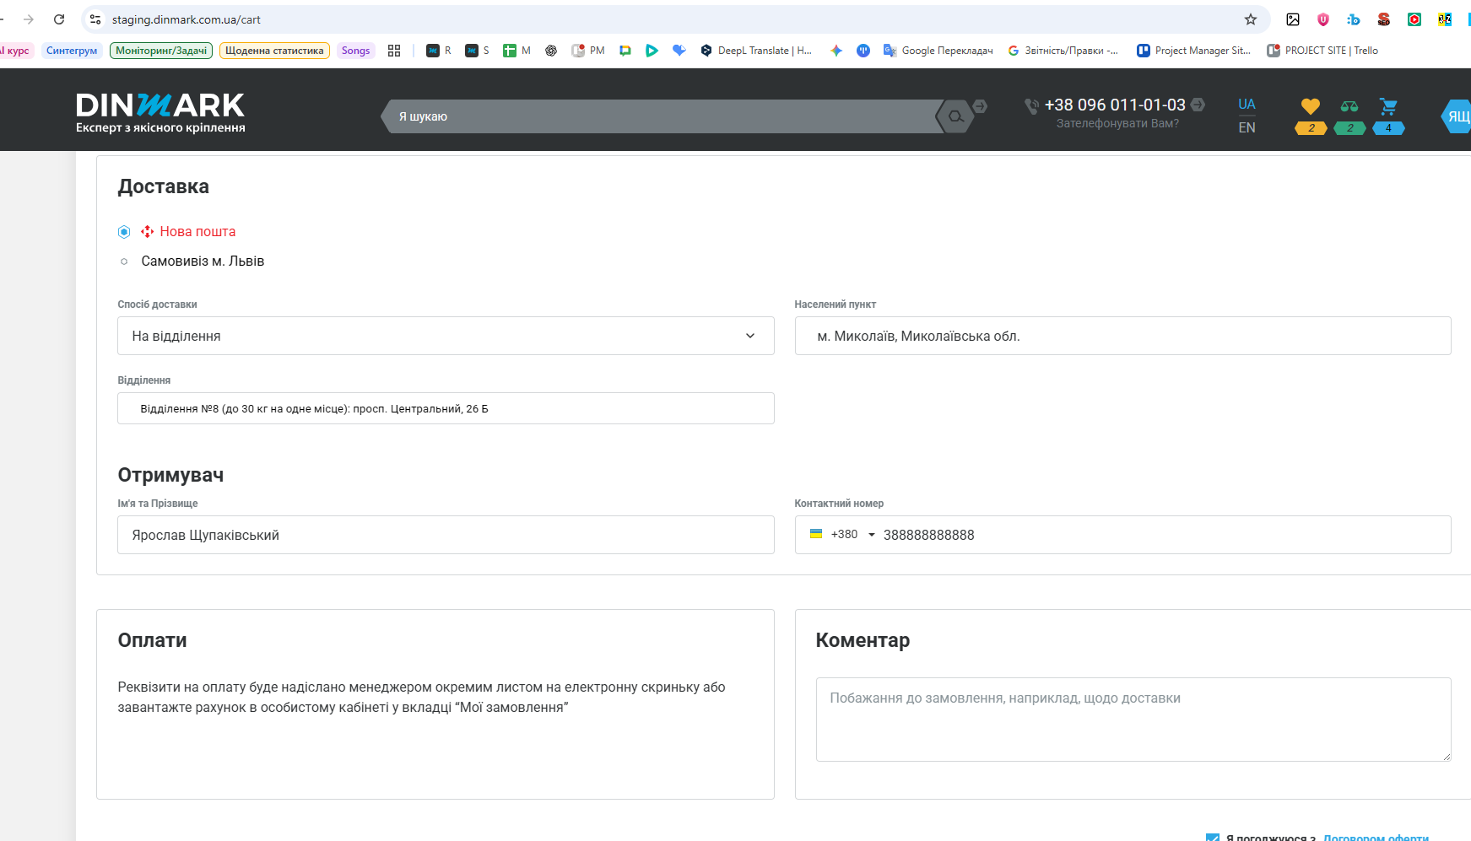Open the blue hexagonal user avatar
The width and height of the screenshot is (1471, 841).
click(x=1457, y=116)
